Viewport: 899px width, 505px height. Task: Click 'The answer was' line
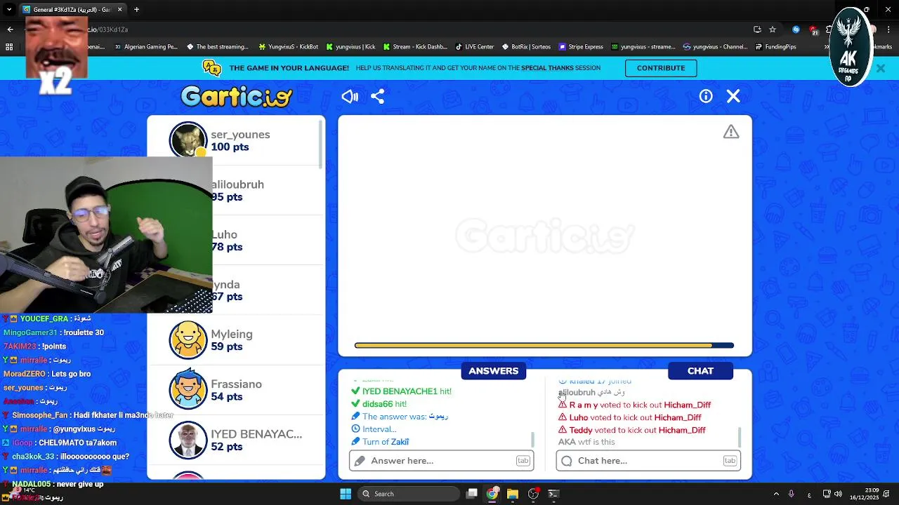[399, 417]
